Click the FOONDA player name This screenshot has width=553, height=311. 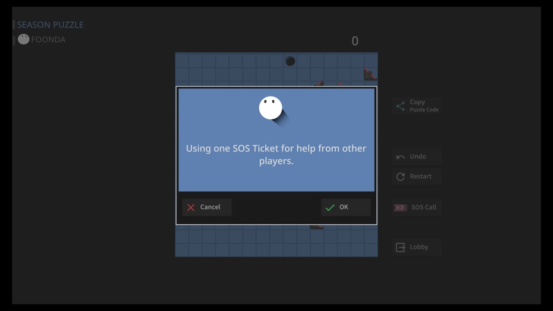pyautogui.click(x=48, y=40)
